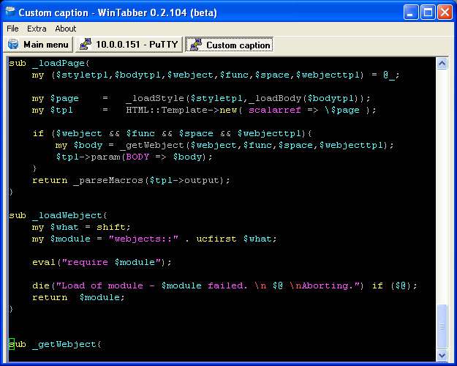Click the eval("require $module") line
This screenshot has width=457, height=366.
click(x=102, y=262)
